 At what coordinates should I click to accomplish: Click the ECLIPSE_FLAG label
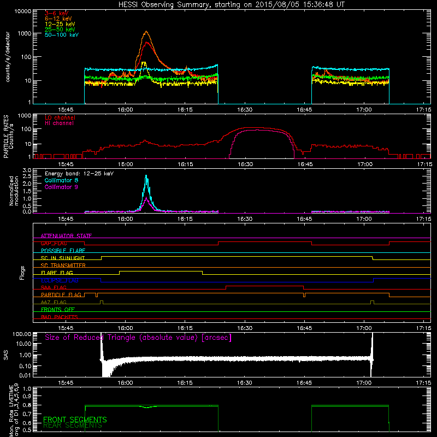click(60, 280)
